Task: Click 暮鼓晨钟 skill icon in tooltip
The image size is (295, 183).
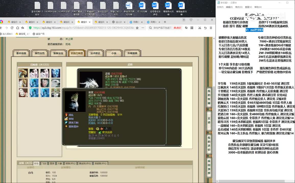Action: coord(66,126)
